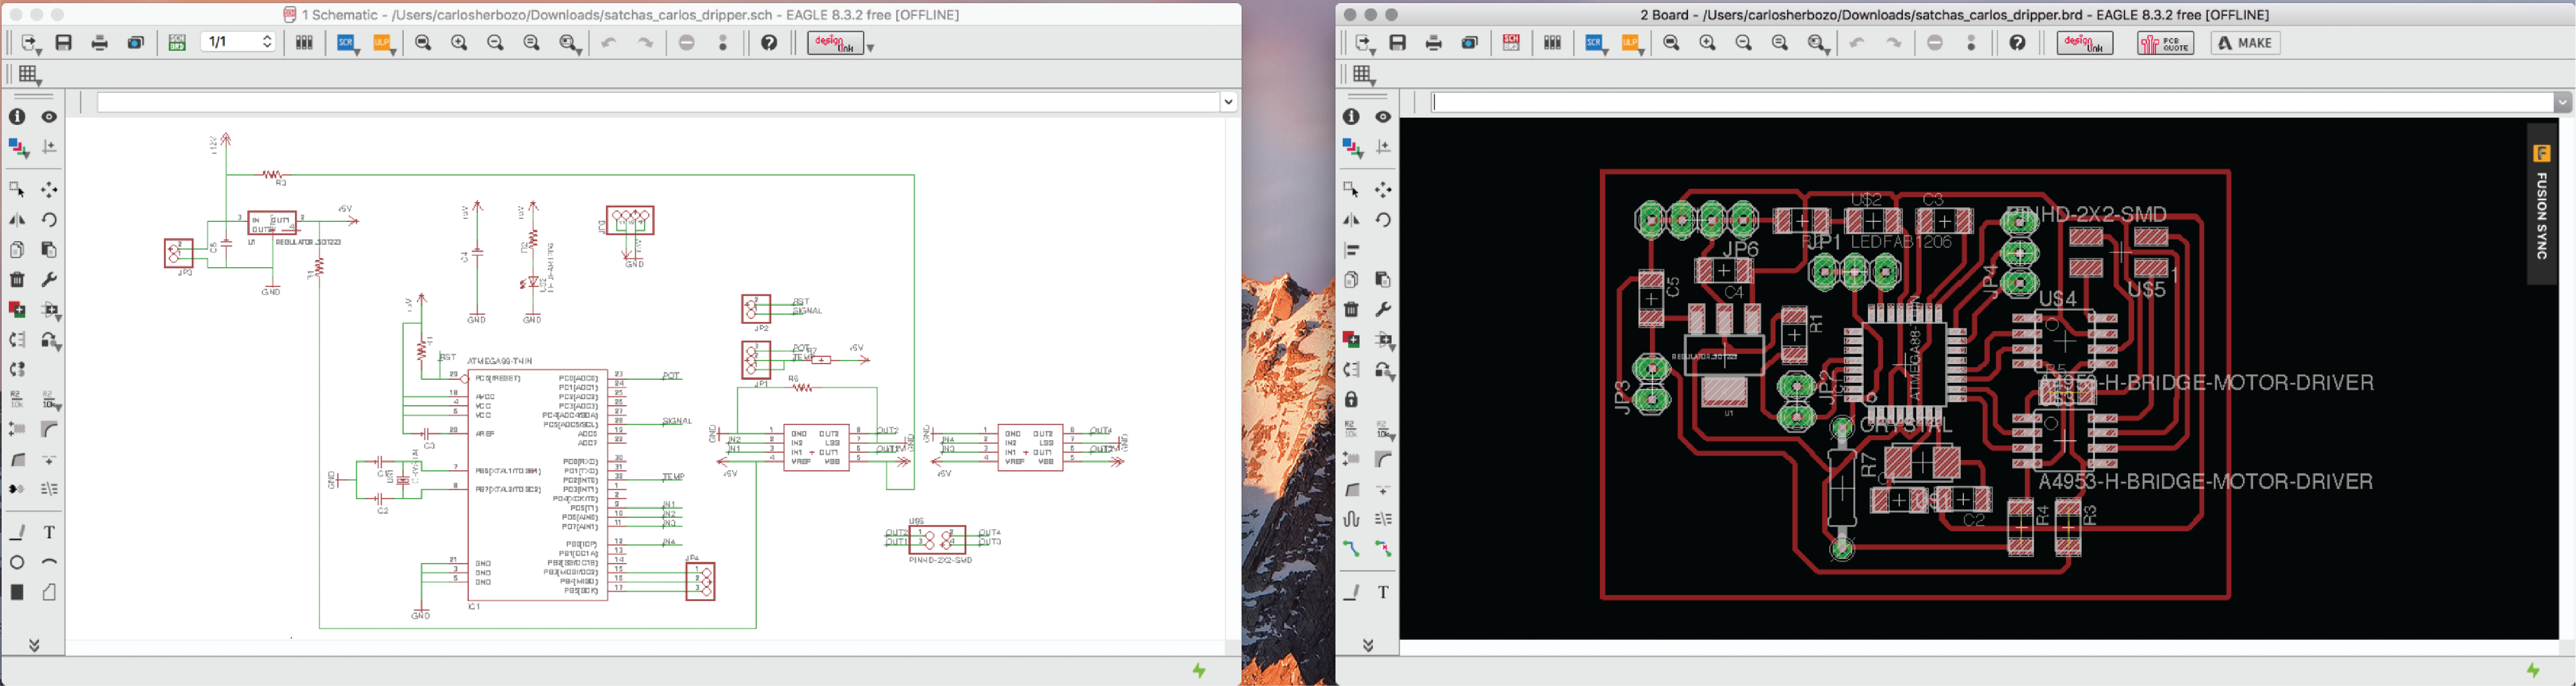Screen dimensions: 2576x686
Task: Toggle the layer visibility eye icon in Schematic
Action: pyautogui.click(x=49, y=117)
